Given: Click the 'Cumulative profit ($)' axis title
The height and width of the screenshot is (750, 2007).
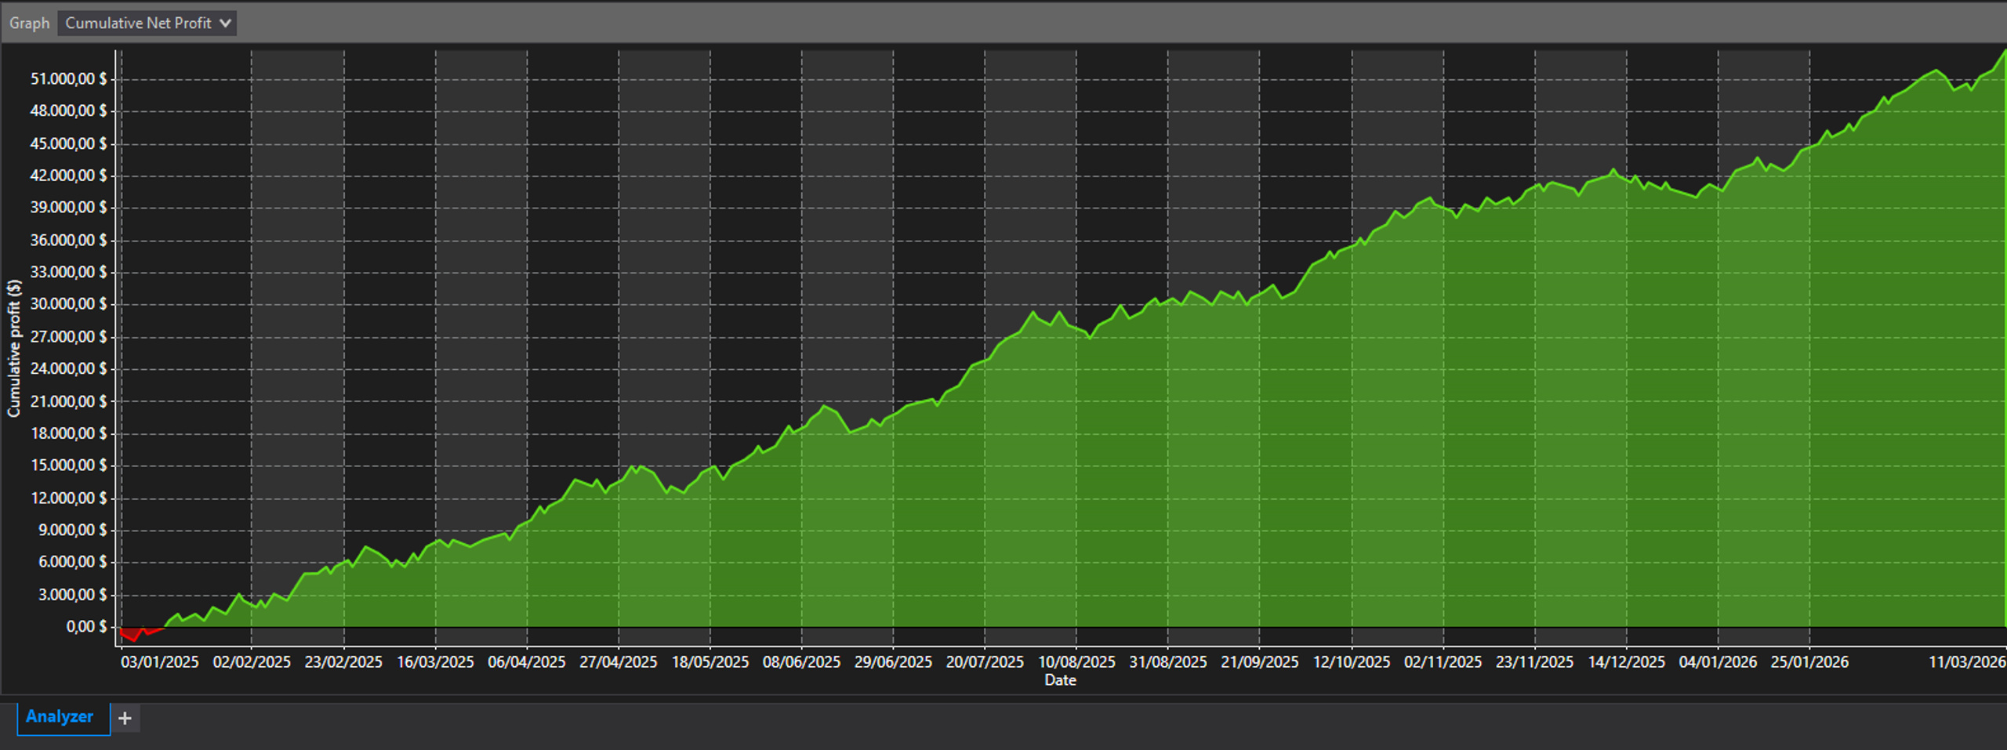Looking at the screenshot, I should click(x=13, y=348).
